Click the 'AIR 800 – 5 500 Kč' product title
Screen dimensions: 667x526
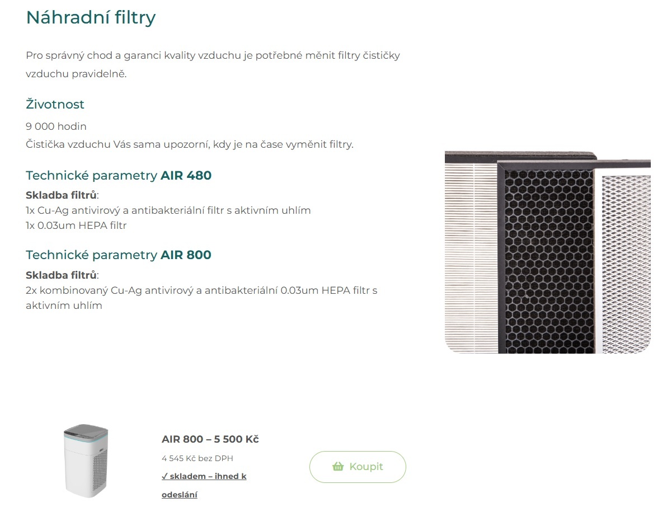click(210, 439)
